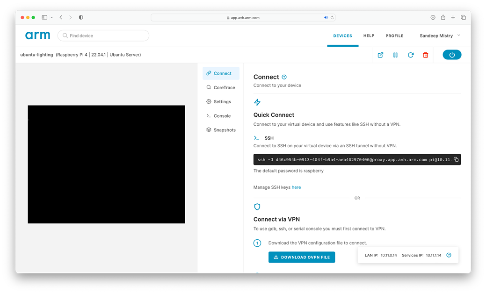Click the black device display screen
This screenshot has height=293, width=486.
point(106,164)
